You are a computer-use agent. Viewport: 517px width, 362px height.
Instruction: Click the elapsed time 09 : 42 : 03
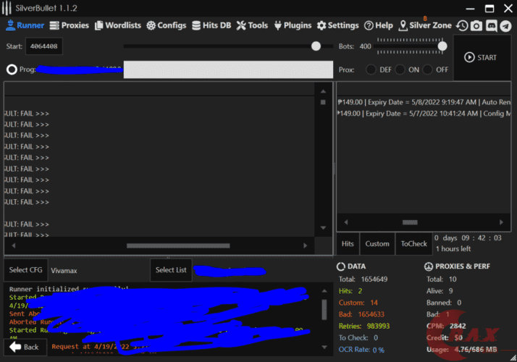(482, 238)
